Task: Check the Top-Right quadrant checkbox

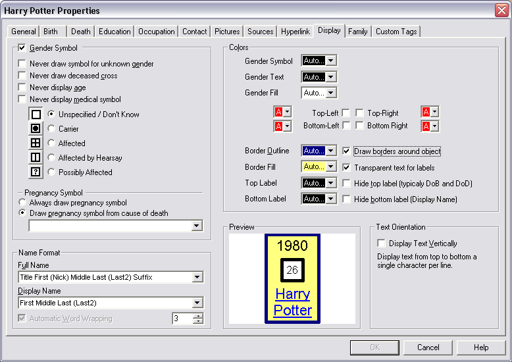Action: point(359,113)
